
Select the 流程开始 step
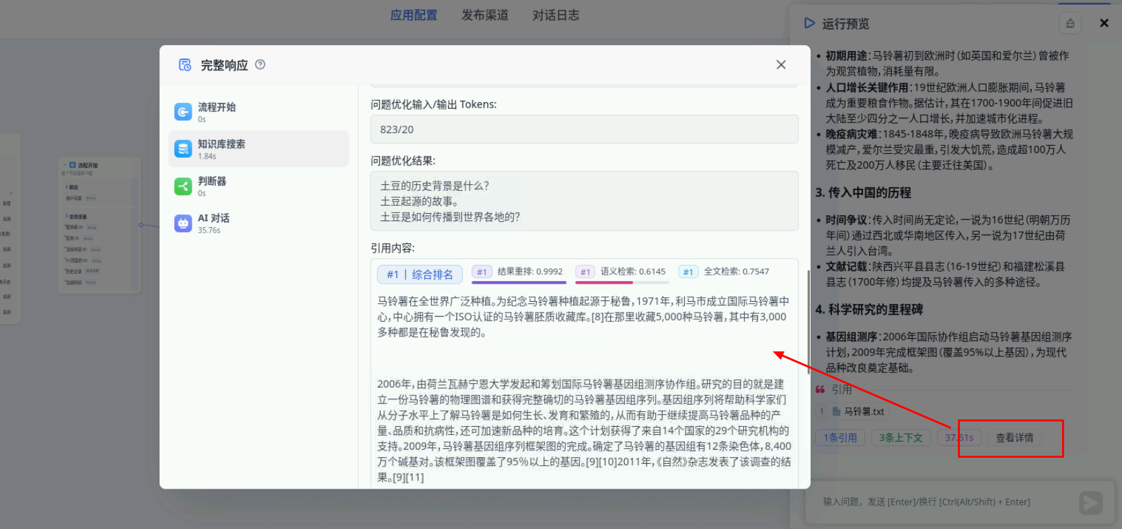(258, 112)
